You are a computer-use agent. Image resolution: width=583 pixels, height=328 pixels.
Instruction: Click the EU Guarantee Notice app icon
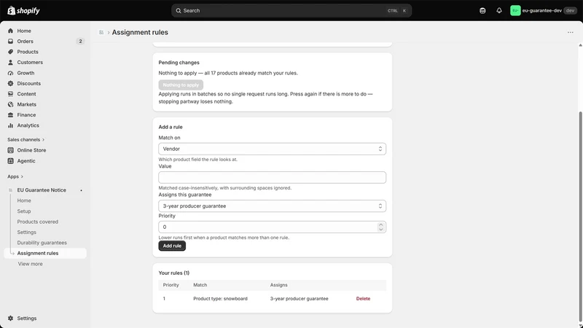pos(10,190)
